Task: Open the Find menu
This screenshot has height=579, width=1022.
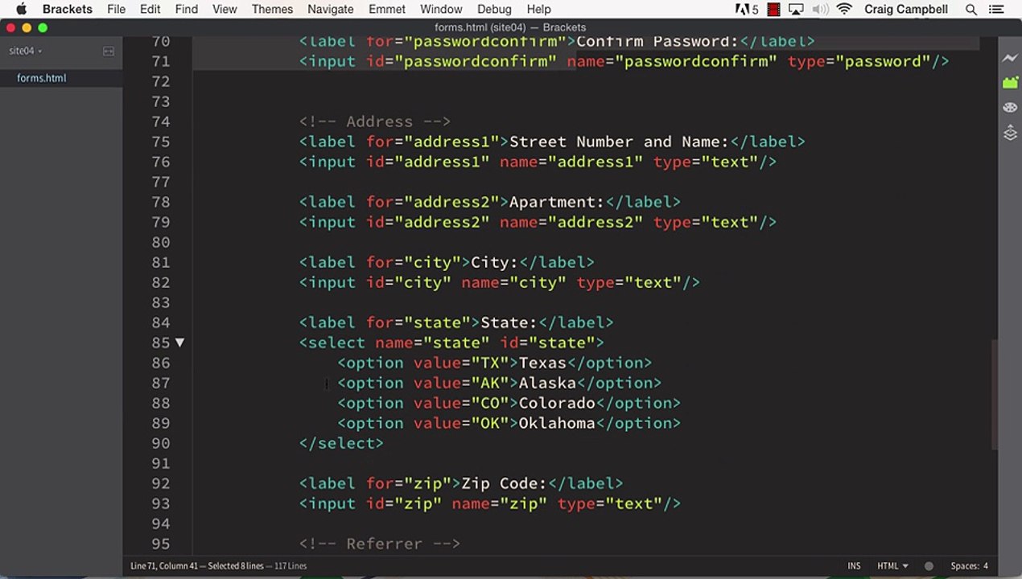Action: (x=186, y=10)
